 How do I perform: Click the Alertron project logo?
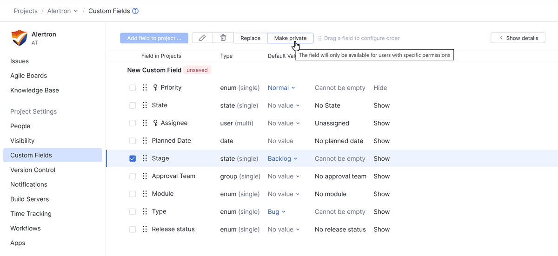[x=20, y=38]
